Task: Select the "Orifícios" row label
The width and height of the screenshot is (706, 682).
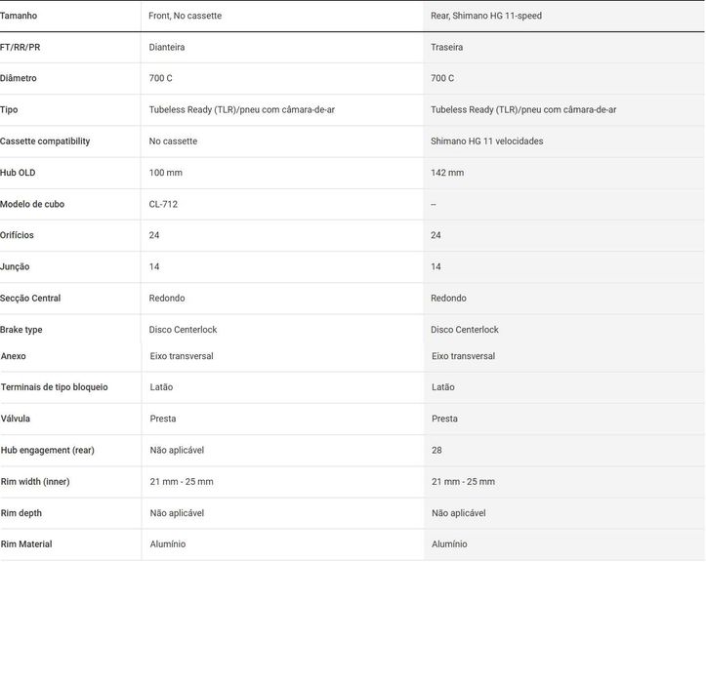Action: coord(17,235)
